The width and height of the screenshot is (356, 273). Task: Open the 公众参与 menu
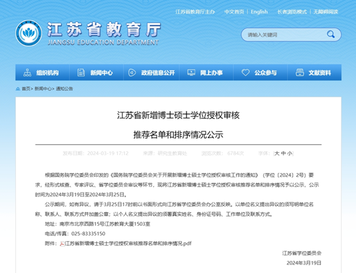(260, 72)
